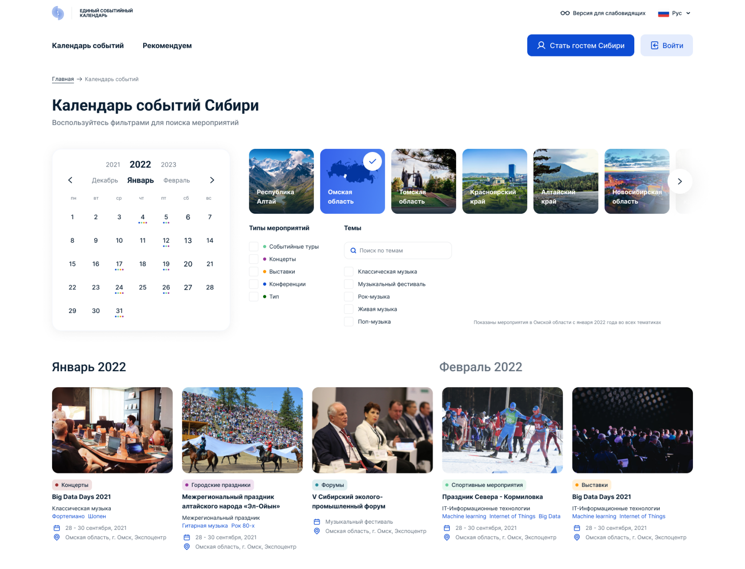The height and width of the screenshot is (569, 745).
Task: Click the glasses icon for visually impaired version
Action: [x=565, y=13]
